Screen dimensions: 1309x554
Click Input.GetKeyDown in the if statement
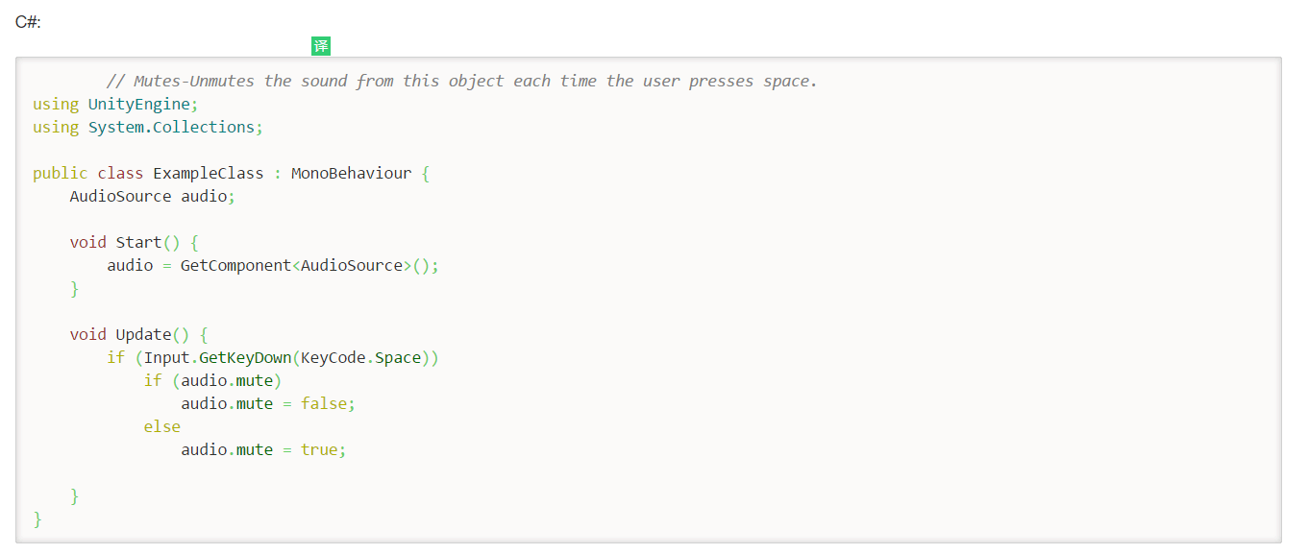(218, 357)
